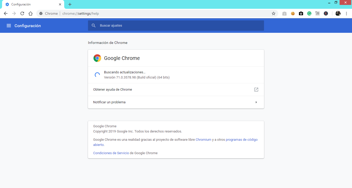The image size is (352, 188).
Task: Open Condiciones de Servicio link
Action: tap(111, 153)
